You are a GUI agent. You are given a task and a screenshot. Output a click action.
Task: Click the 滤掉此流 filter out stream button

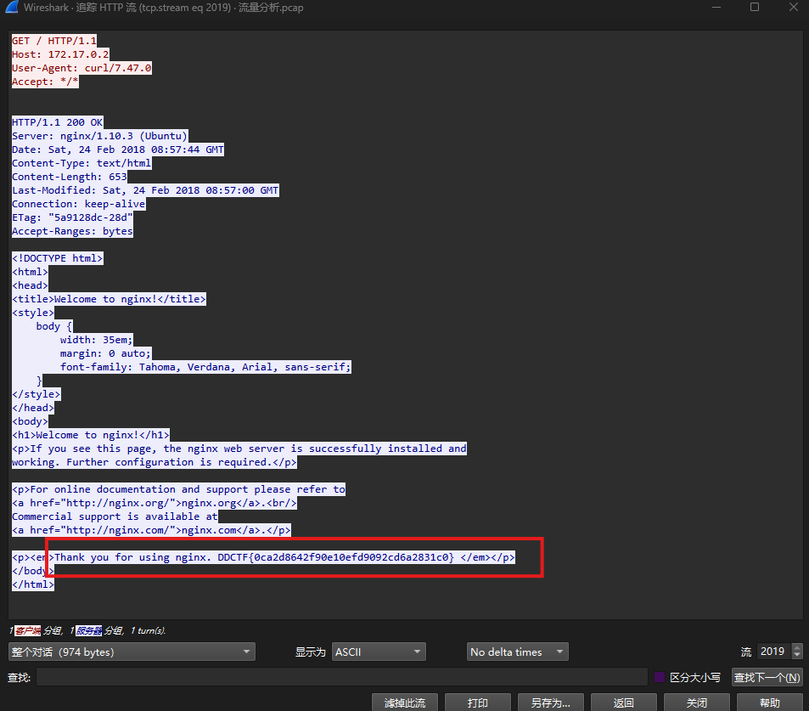coord(405,703)
